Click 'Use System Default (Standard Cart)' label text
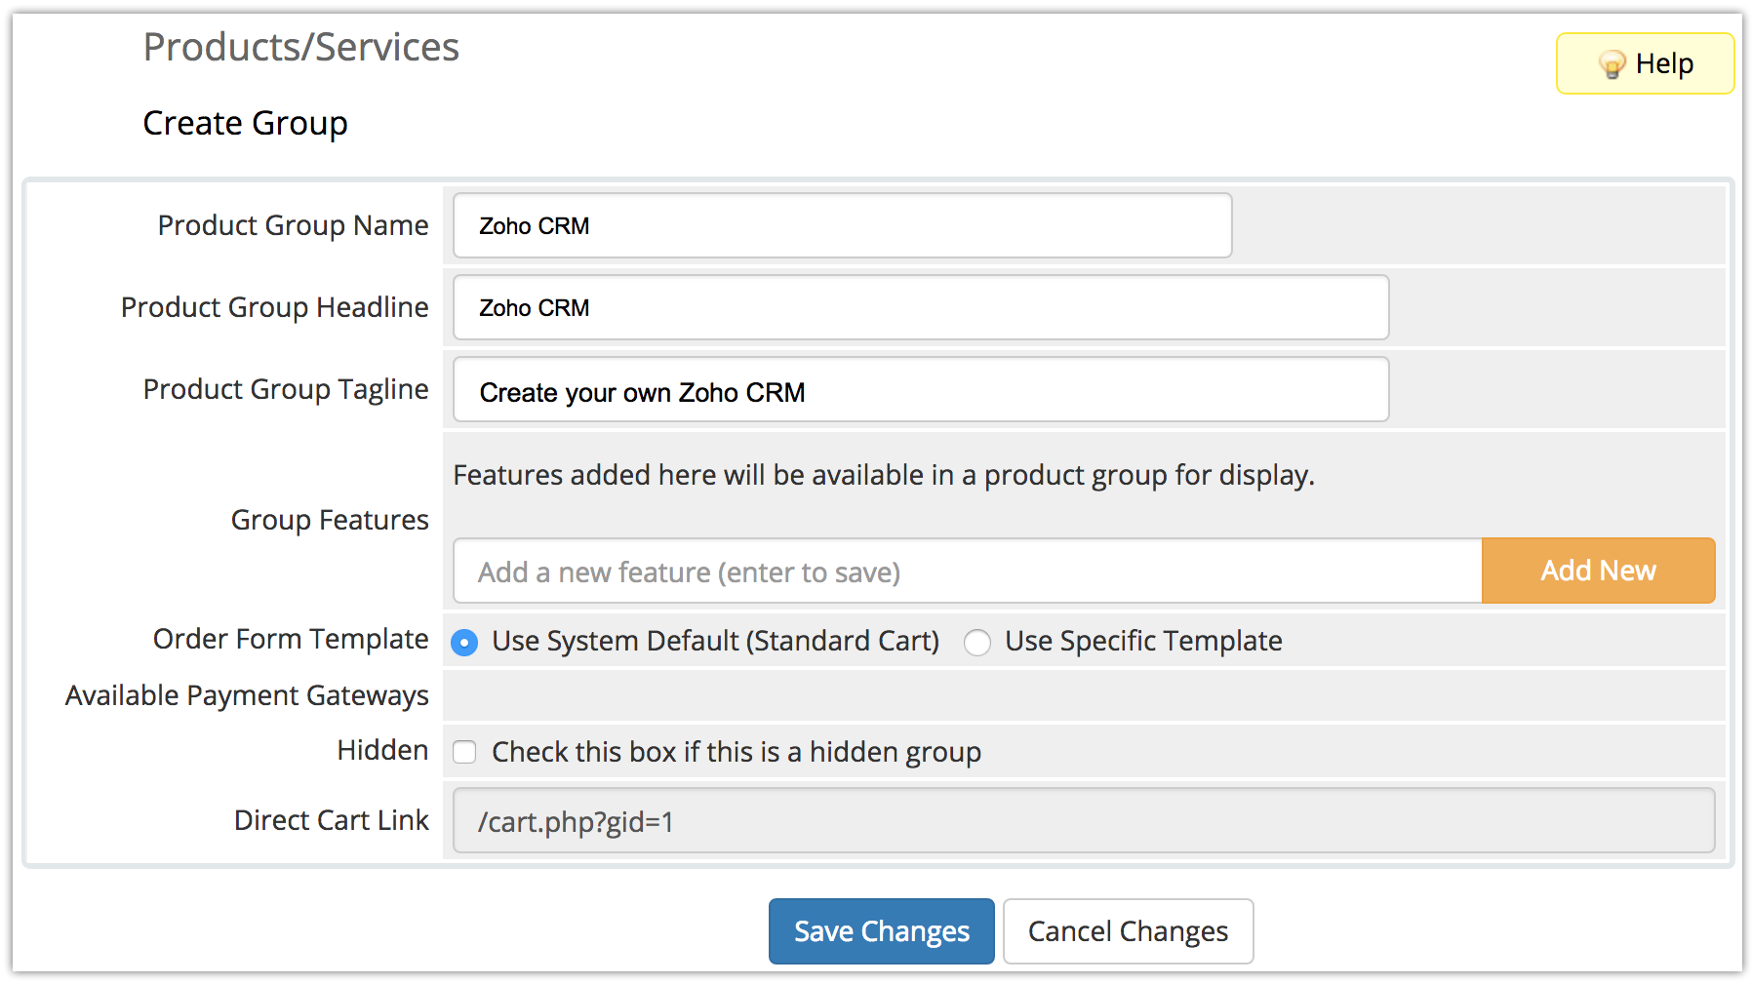The image size is (1752, 985). point(716,641)
